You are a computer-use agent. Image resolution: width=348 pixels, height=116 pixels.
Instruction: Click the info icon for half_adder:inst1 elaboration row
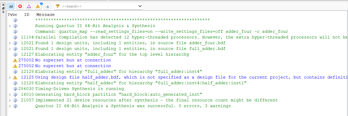coord(15,83)
